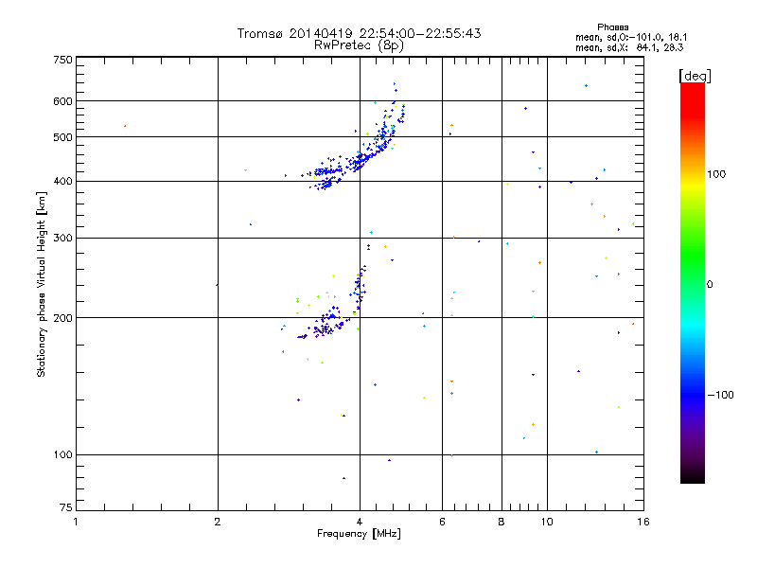This screenshot has height=568, width=757.
Task: Click the 'Frequency [MHz]' x-axis label
Action: (359, 534)
